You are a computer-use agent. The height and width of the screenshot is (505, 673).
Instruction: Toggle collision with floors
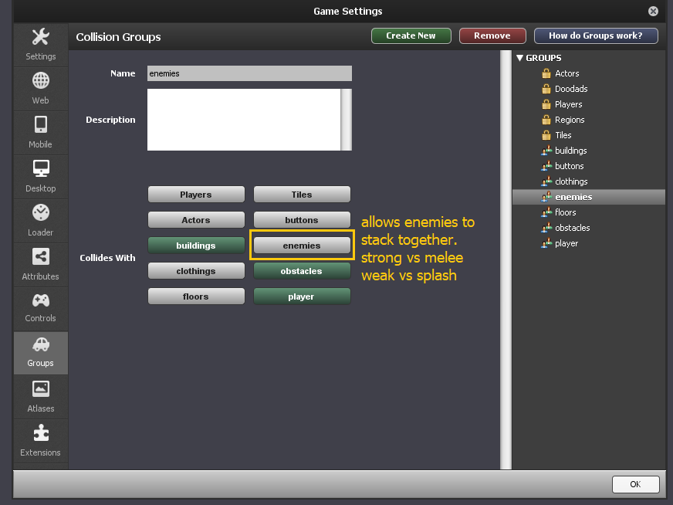pyautogui.click(x=196, y=297)
